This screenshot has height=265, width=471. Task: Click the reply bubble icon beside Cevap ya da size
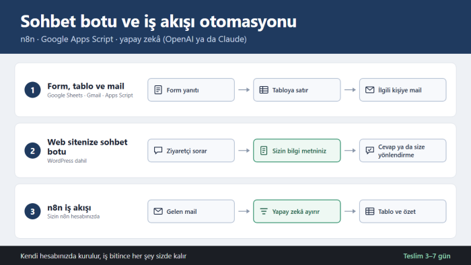click(x=369, y=151)
